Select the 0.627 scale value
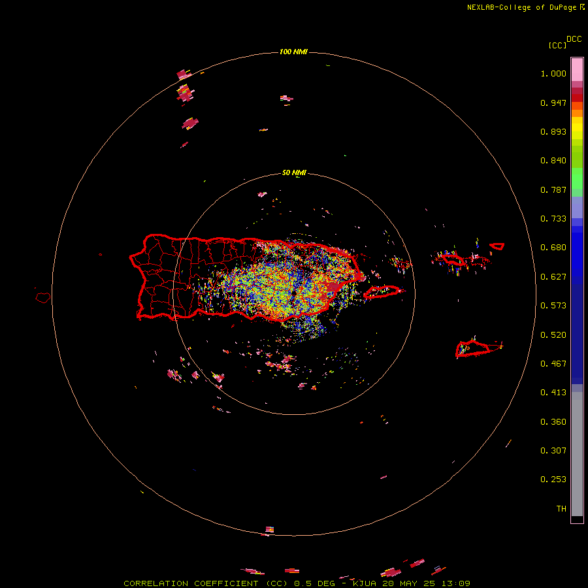Viewport: 588px width, 588px height. point(553,277)
